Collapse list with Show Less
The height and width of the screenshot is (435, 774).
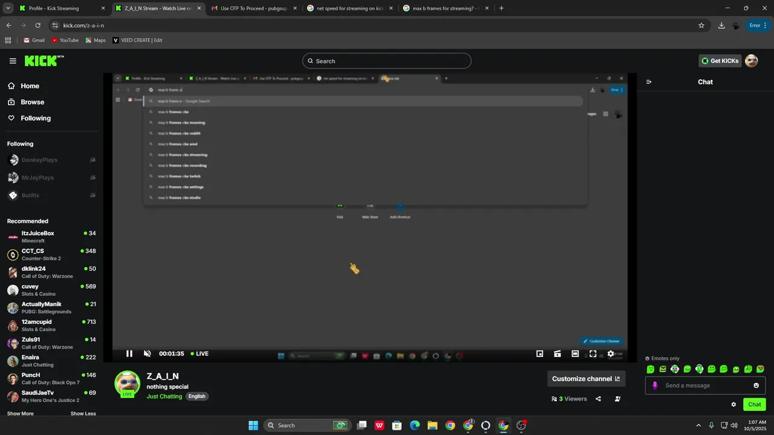pos(83,414)
